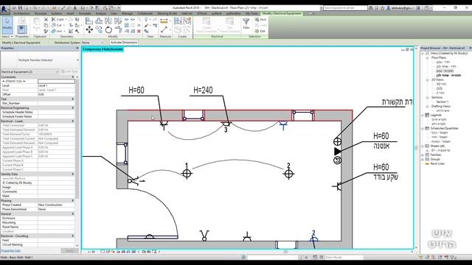Click the Aligned Dimension tool in Measure panel
The width and height of the screenshot is (472, 265).
[x=164, y=21]
